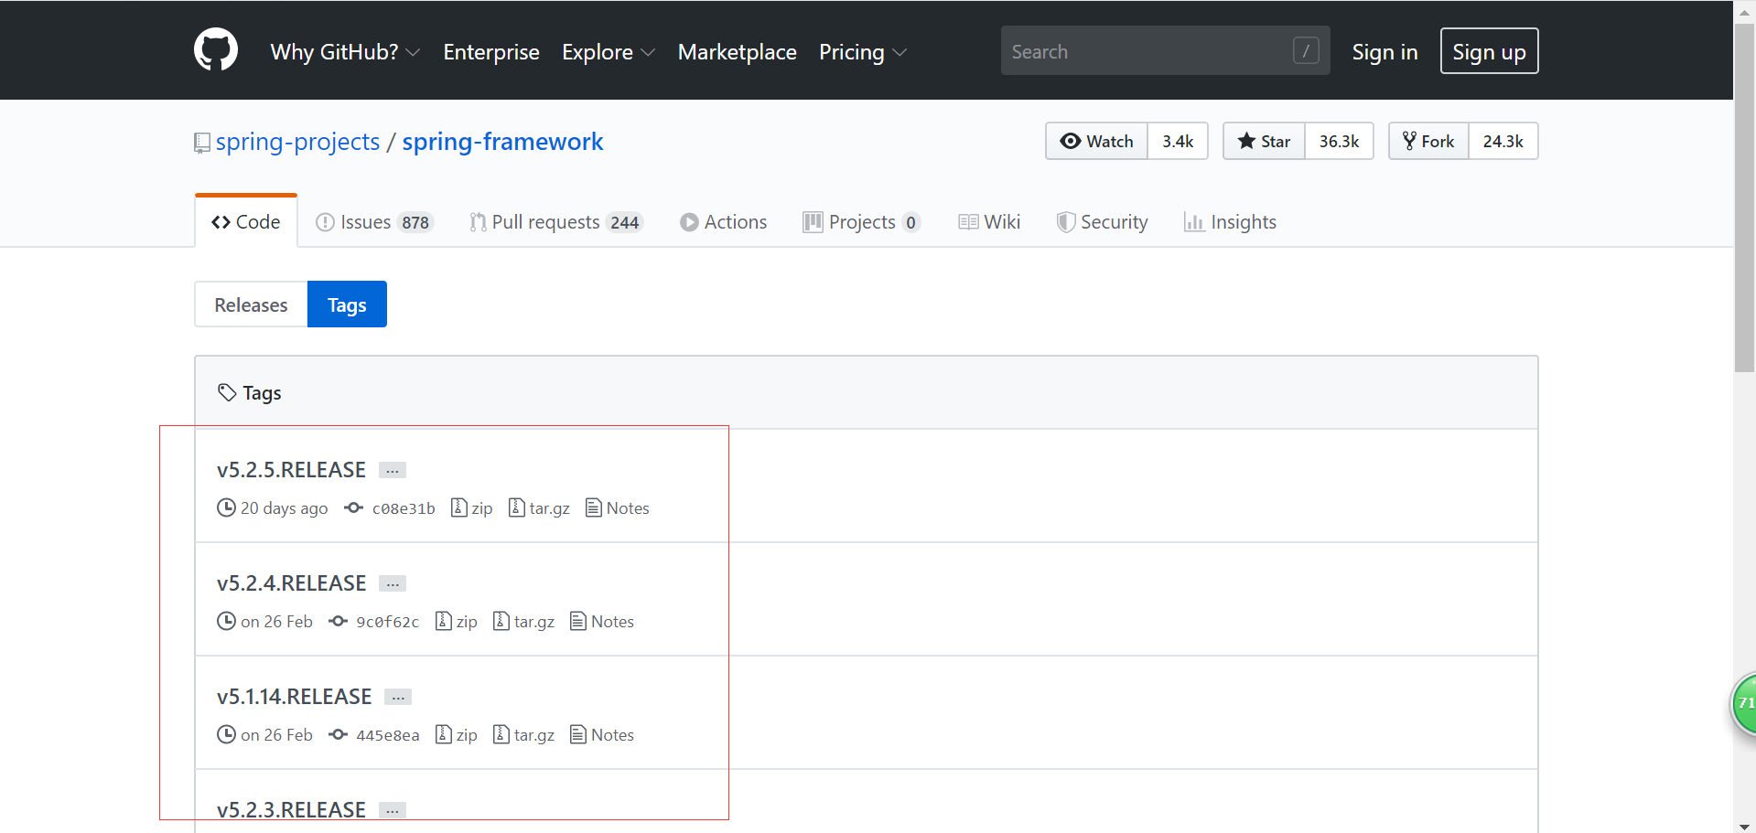Click the 244 pull requests counter badge
This screenshot has height=833, width=1756.
625,222
